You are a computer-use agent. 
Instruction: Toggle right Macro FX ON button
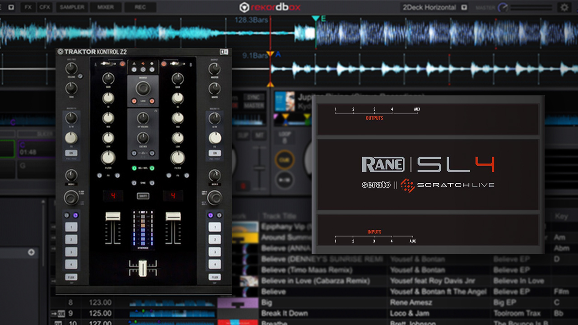[x=214, y=153]
